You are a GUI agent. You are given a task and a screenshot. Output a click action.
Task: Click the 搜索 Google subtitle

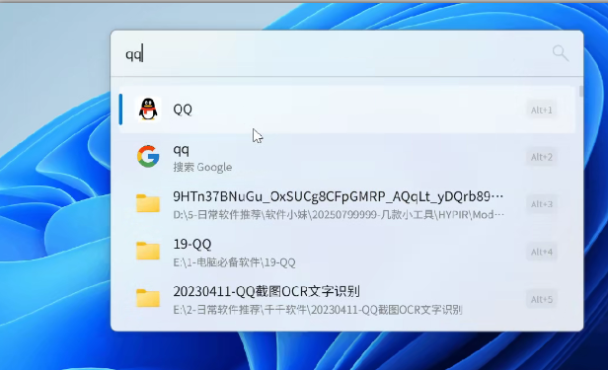[202, 168]
